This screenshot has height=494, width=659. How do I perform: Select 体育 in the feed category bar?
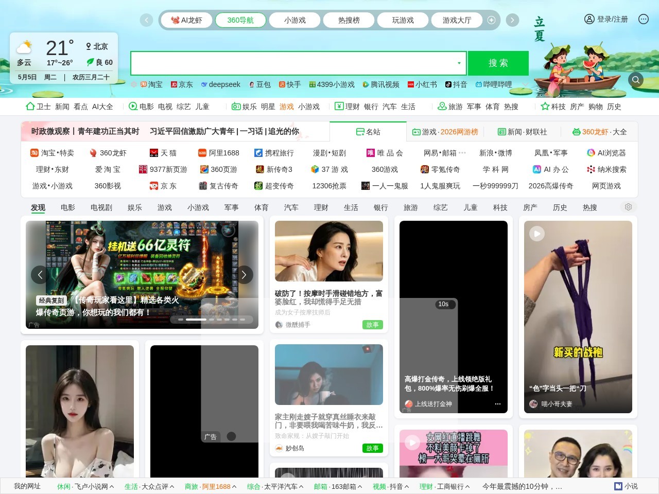262,207
